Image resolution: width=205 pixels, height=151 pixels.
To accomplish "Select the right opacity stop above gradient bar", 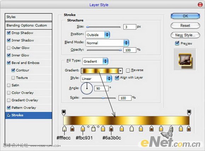I will tap(189, 113).
